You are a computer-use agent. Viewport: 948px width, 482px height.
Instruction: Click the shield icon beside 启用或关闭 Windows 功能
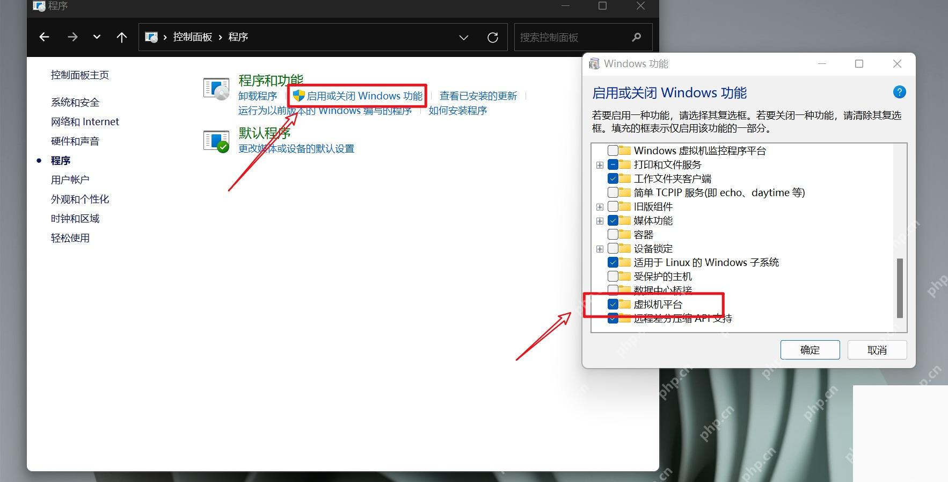point(298,96)
